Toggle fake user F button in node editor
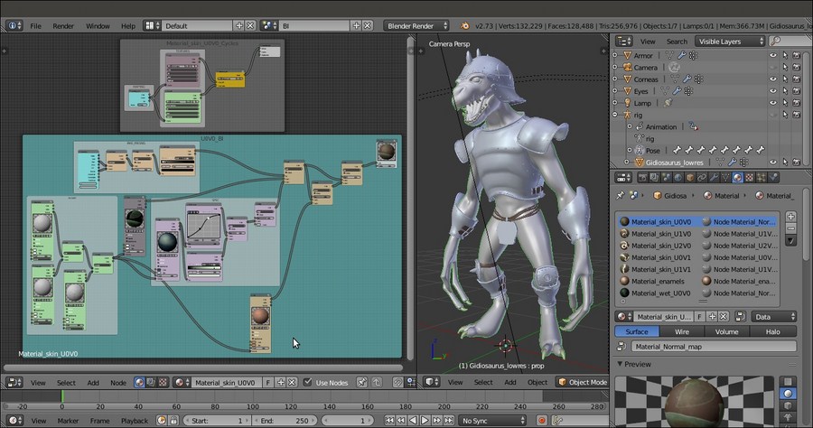The width and height of the screenshot is (813, 428). 268,383
